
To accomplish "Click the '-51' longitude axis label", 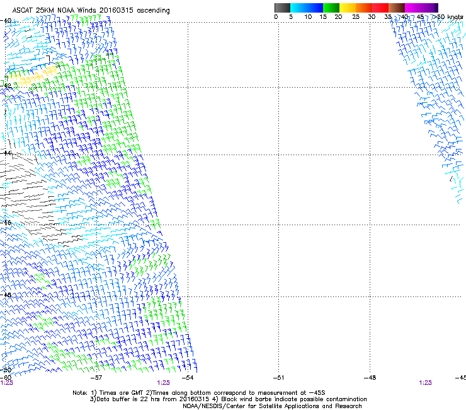I will [x=278, y=378].
